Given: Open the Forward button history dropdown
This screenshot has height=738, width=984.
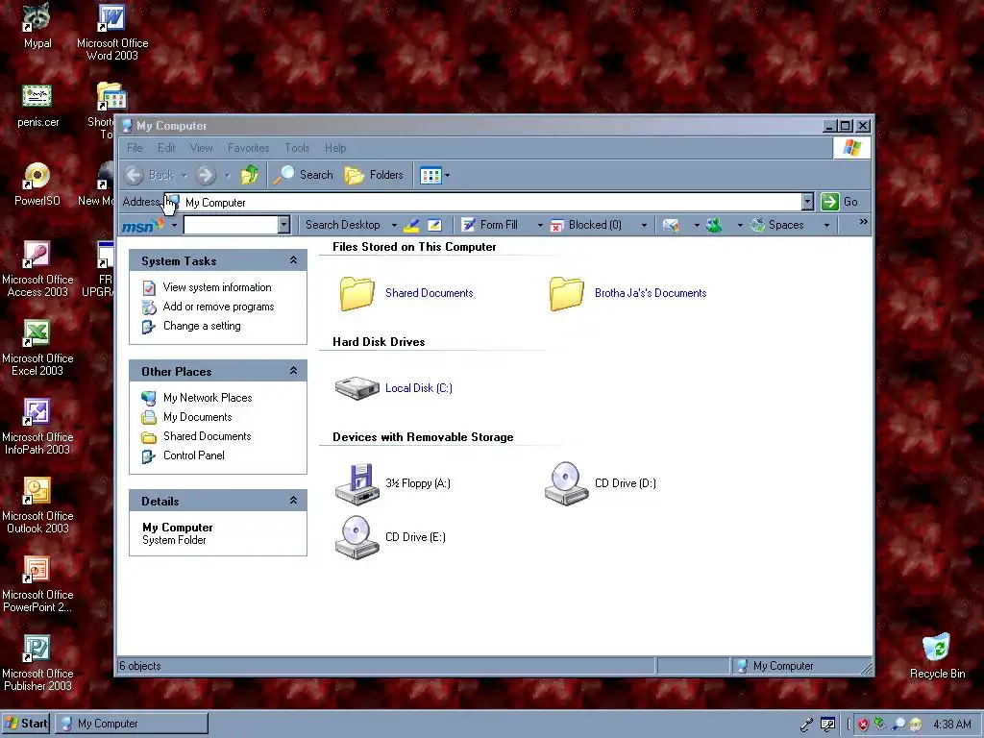Looking at the screenshot, I should (x=227, y=176).
